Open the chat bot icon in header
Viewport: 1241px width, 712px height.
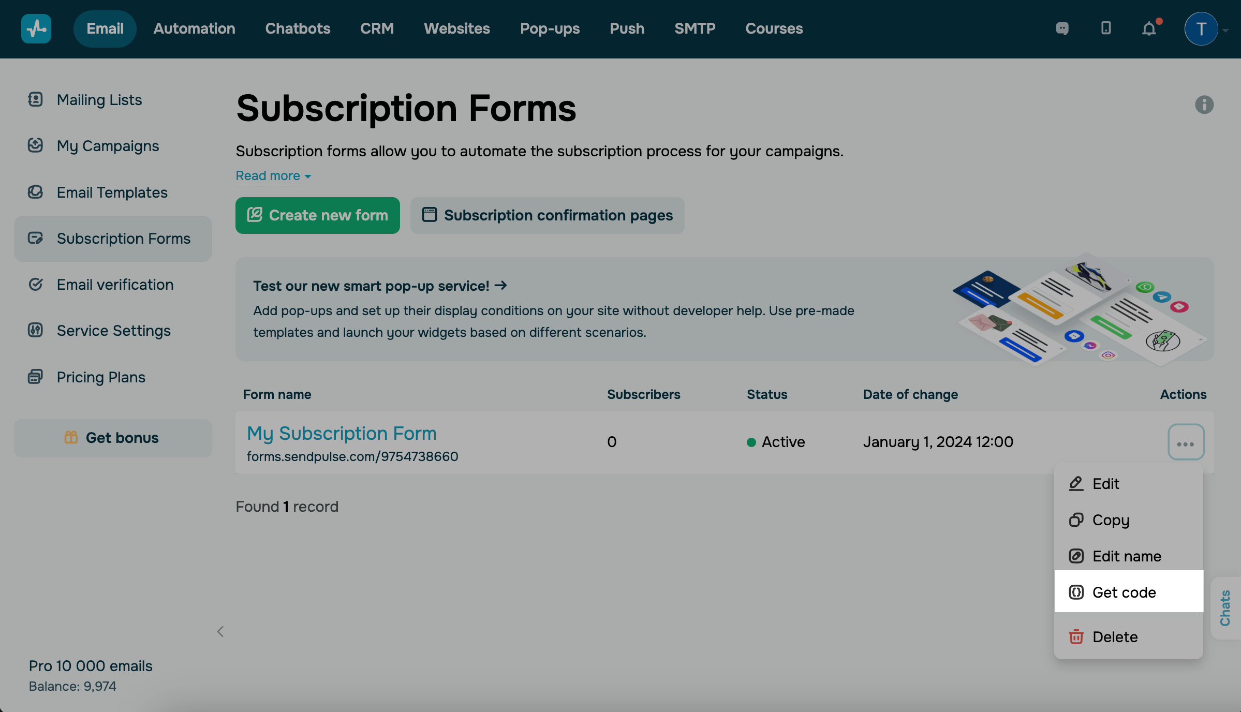pyautogui.click(x=1062, y=28)
